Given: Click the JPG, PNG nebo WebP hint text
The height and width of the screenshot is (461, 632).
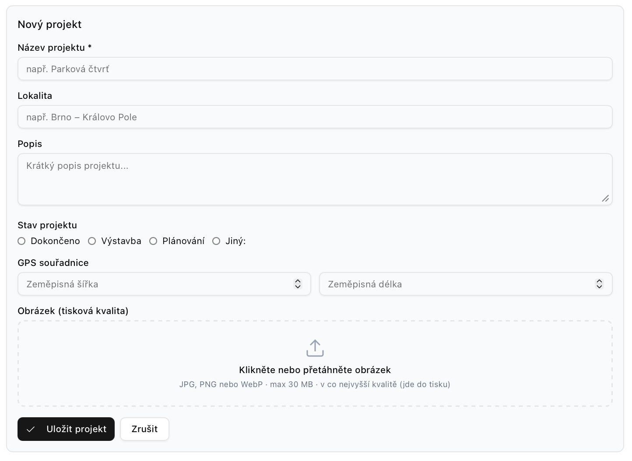Looking at the screenshot, I should pos(315,384).
